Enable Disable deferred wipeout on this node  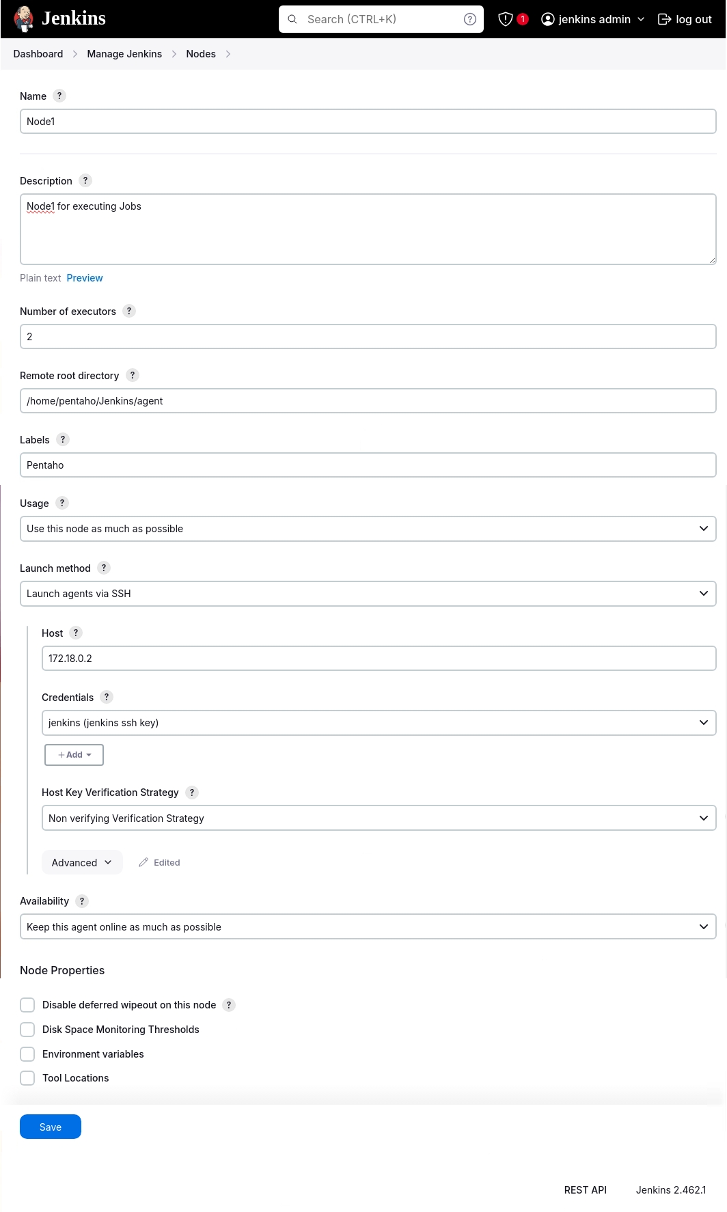[27, 1005]
